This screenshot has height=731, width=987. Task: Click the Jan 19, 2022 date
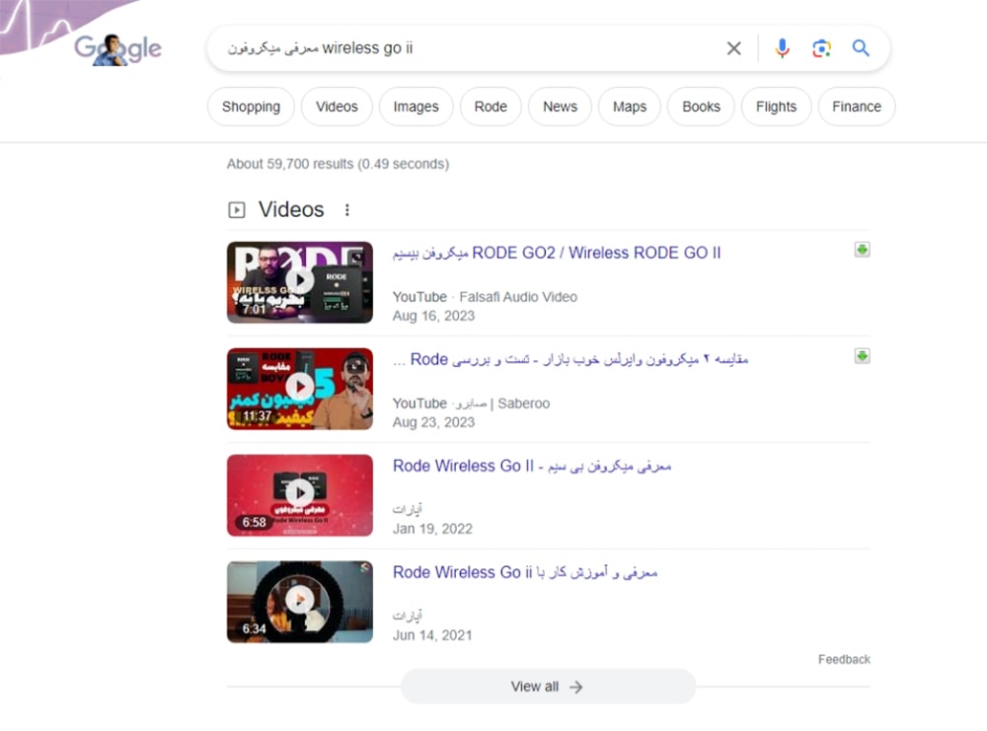click(432, 529)
